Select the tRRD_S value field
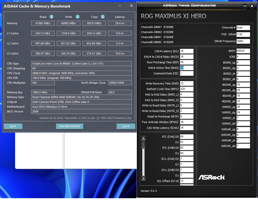 pos(187,100)
